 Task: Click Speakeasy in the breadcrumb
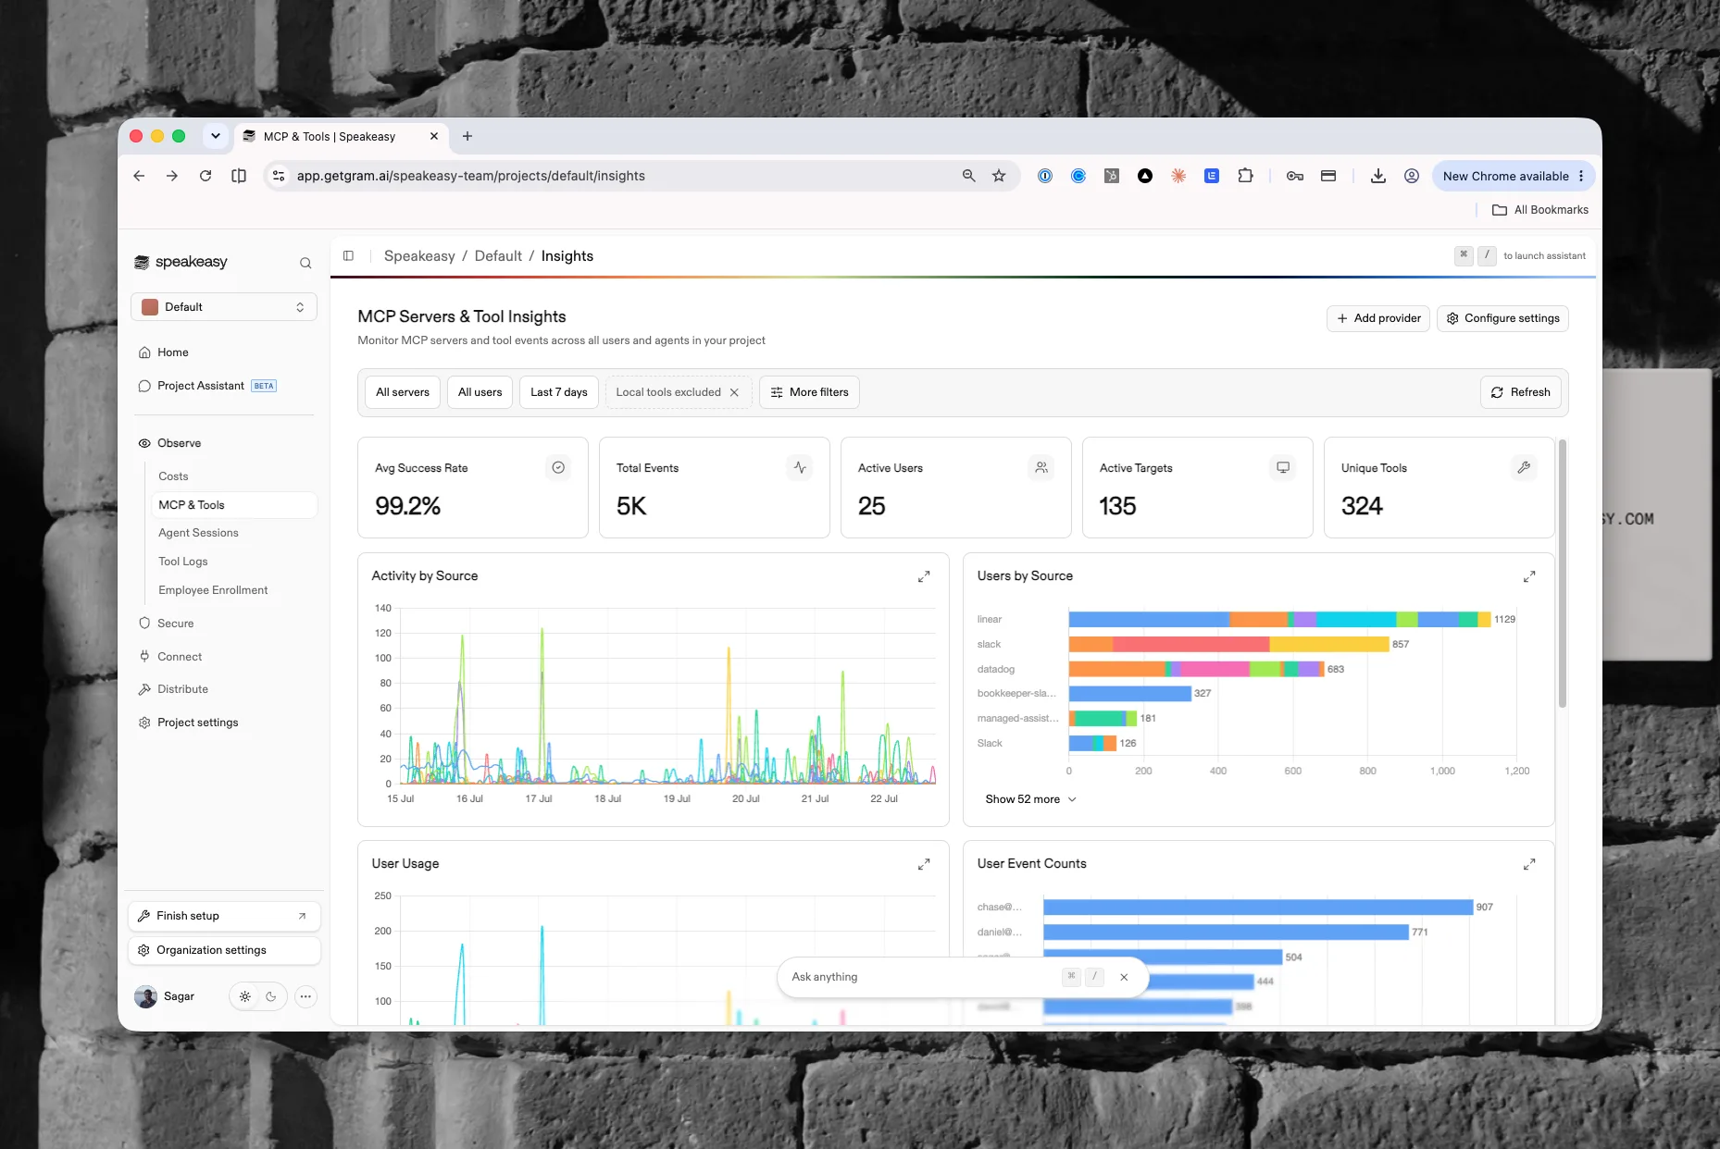pos(419,256)
